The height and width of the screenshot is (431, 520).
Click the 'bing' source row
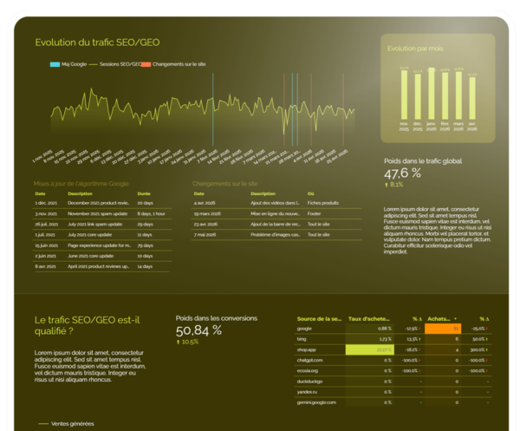pyautogui.click(x=393, y=339)
